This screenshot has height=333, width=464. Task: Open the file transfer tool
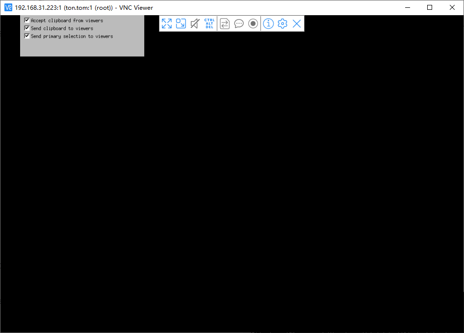224,24
